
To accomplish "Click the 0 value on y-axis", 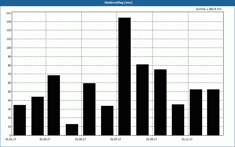I will pos(10,136).
